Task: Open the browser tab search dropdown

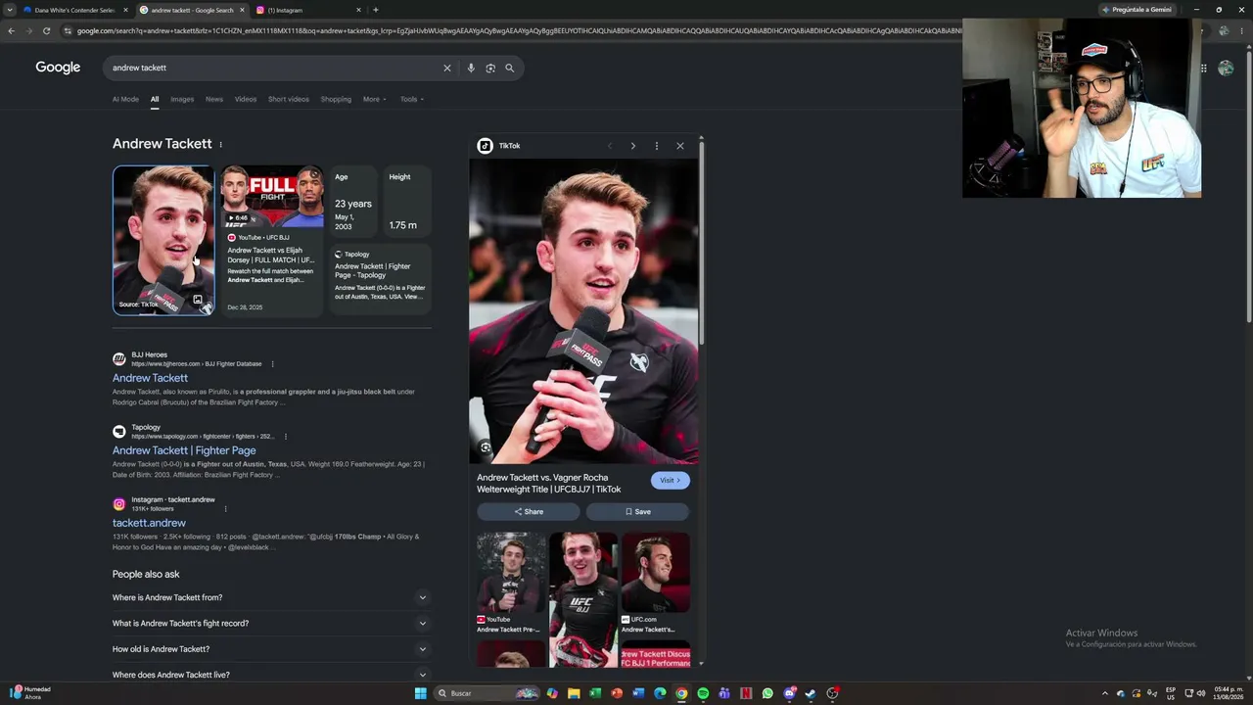Action: coord(10,10)
